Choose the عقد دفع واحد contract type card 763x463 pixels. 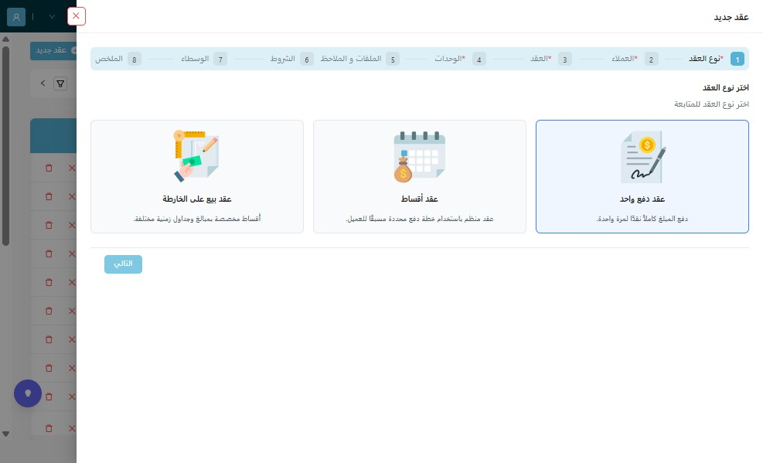pos(642,176)
